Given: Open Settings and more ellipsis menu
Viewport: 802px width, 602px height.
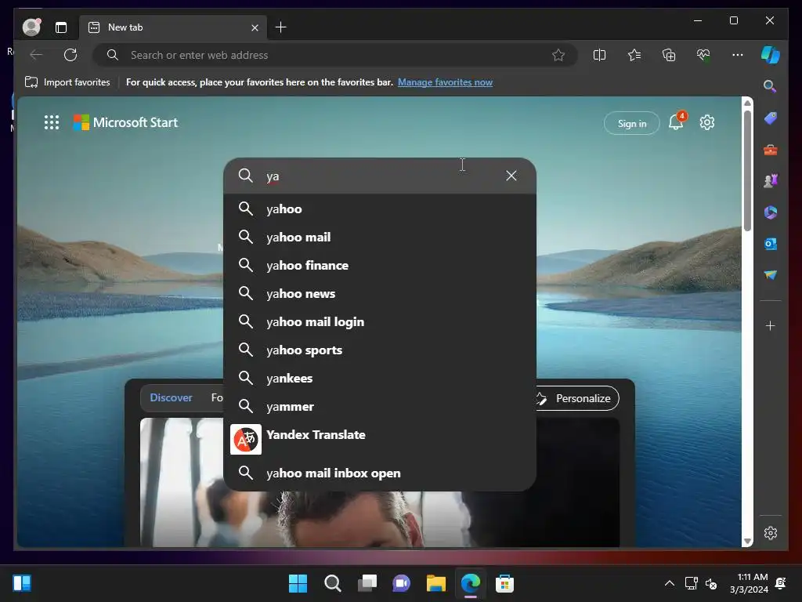Looking at the screenshot, I should (x=738, y=55).
